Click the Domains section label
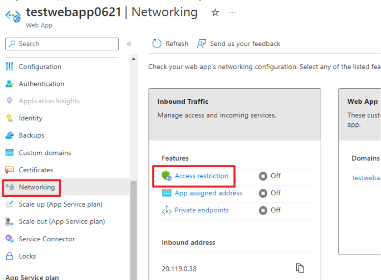Viewport: 381px width, 280px height. point(365,158)
